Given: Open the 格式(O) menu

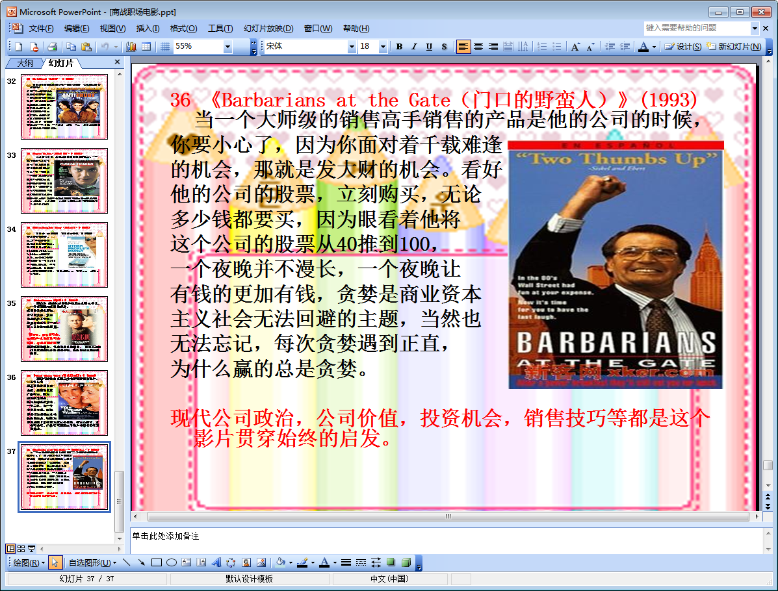Looking at the screenshot, I should point(183,29).
